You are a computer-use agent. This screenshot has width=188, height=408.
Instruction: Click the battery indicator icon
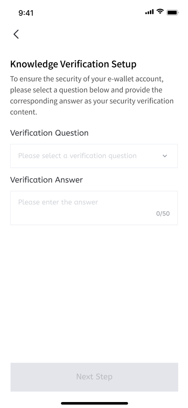172,12
